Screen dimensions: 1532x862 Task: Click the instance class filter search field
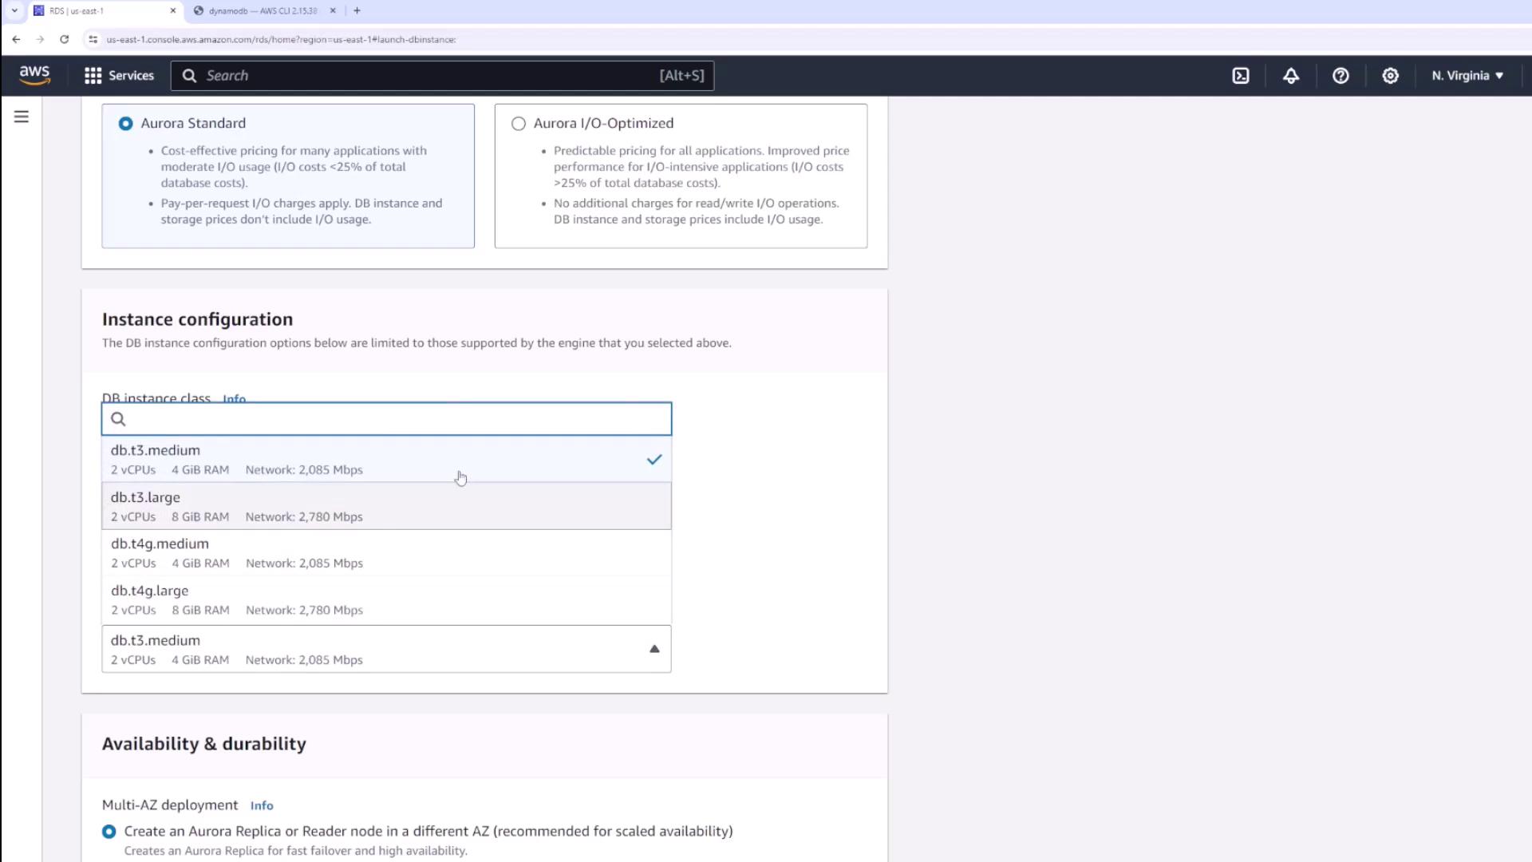pyautogui.click(x=395, y=419)
